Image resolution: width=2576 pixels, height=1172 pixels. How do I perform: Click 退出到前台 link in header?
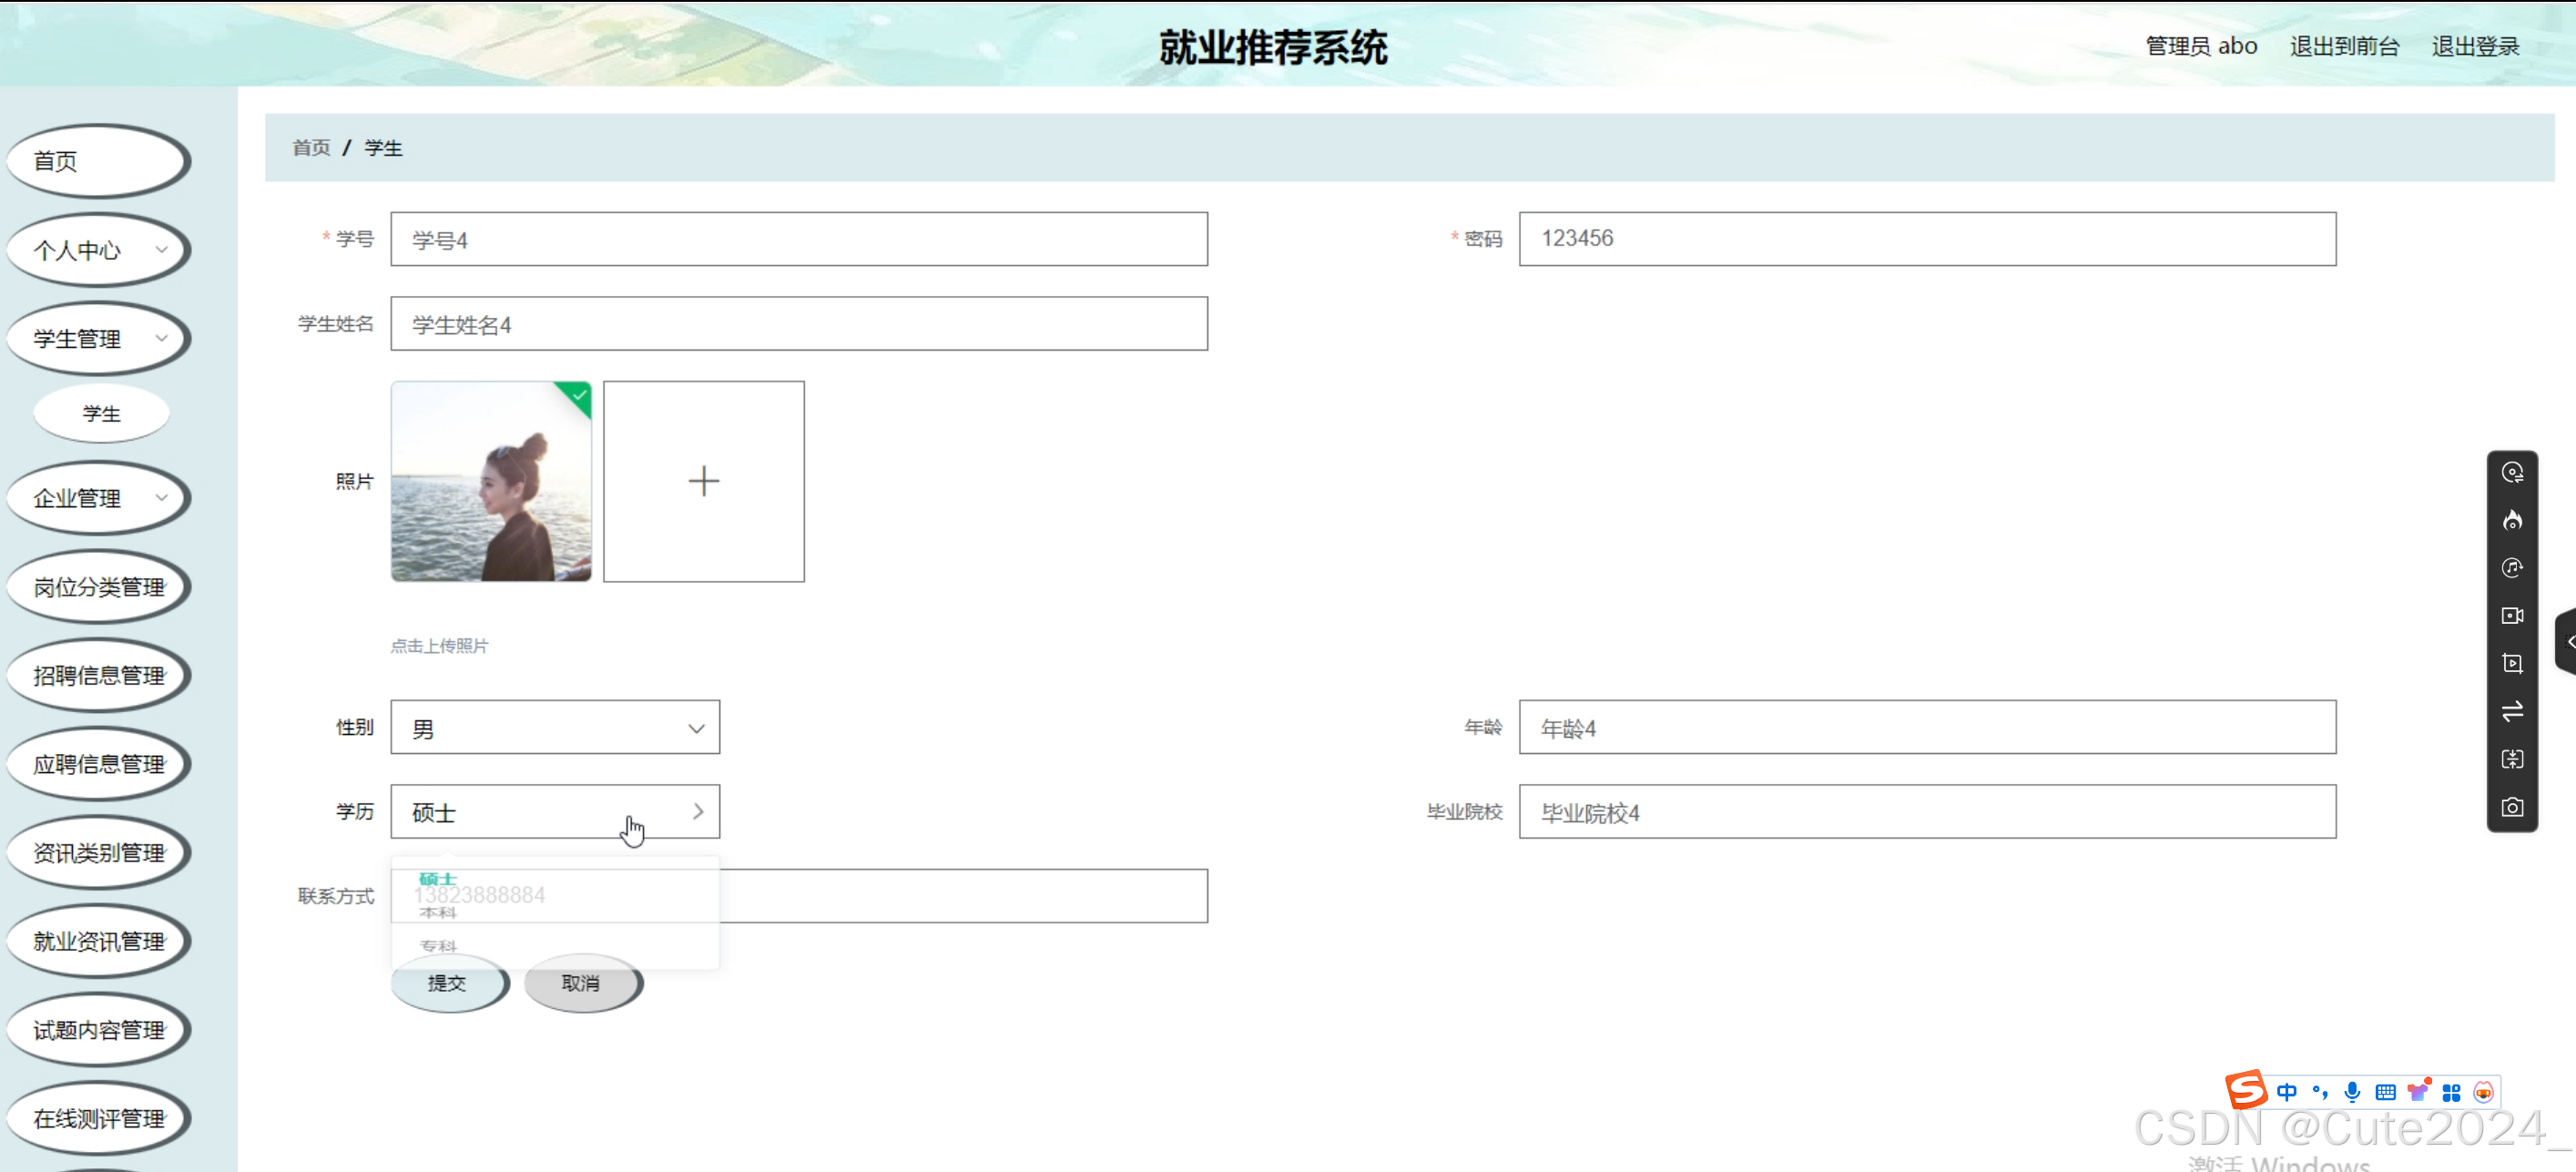pyautogui.click(x=2344, y=46)
